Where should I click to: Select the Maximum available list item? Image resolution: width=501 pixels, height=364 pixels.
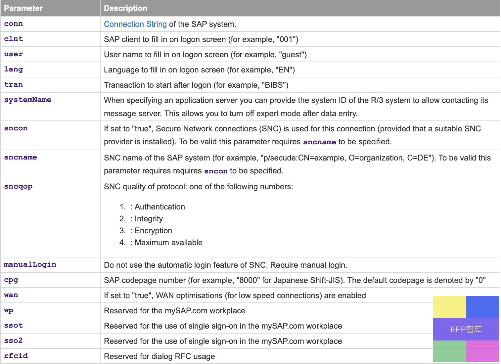168,243
